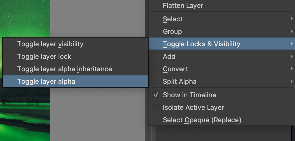Choose Flatten Layer from the menu
Image resolution: width=295 pixels, height=141 pixels.
(x=222, y=5)
